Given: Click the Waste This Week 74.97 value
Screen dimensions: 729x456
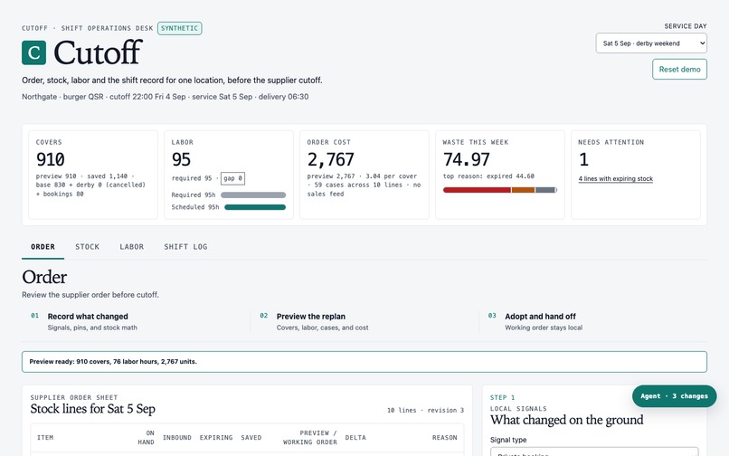Looking at the screenshot, I should (467, 159).
